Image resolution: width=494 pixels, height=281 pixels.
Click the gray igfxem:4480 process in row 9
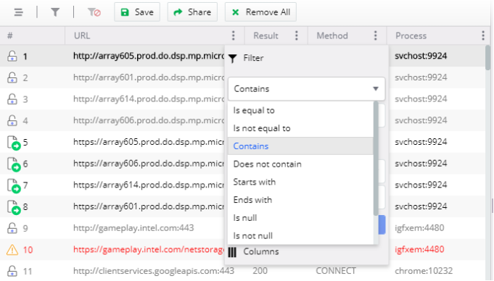(419, 228)
